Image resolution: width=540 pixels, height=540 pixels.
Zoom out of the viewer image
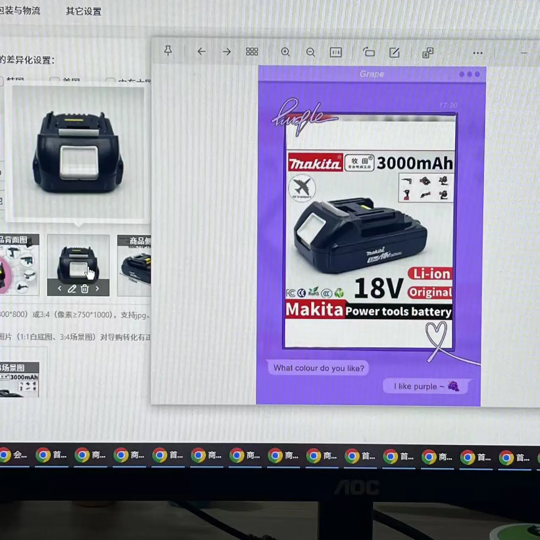(311, 52)
